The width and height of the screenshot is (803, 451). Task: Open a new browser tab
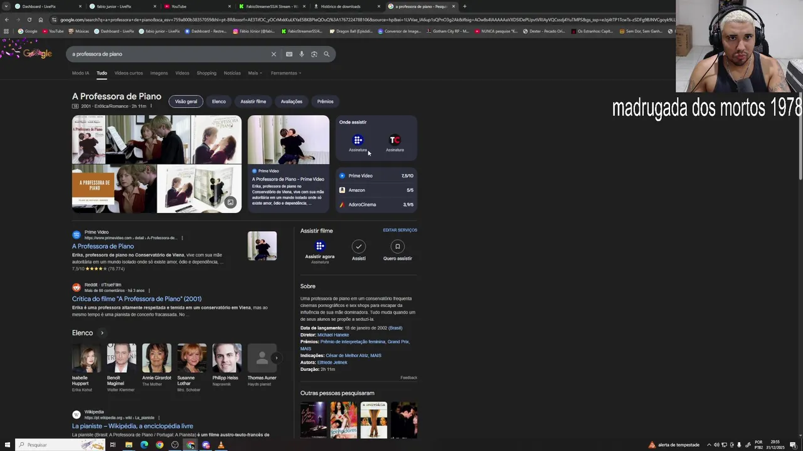pos(464,6)
